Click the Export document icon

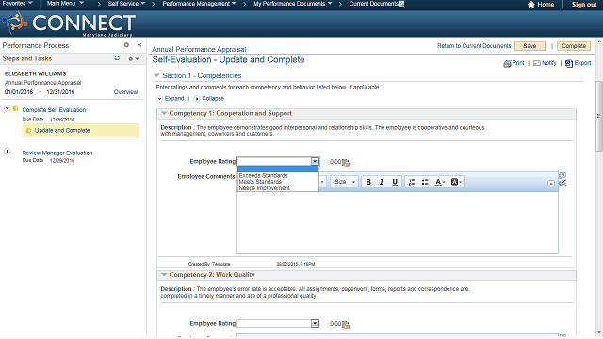569,63
